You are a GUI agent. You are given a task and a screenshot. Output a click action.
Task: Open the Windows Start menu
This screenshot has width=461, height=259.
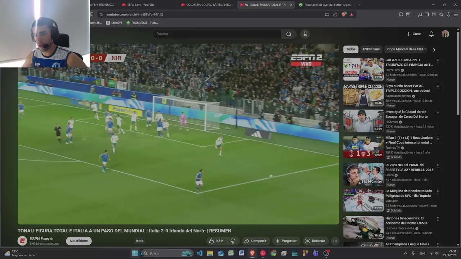click(135, 253)
